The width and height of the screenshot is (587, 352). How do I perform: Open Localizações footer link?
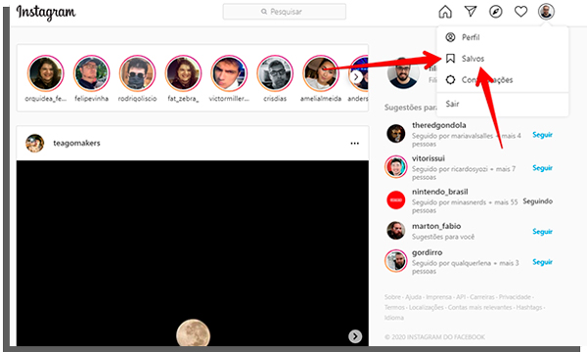pos(427,307)
